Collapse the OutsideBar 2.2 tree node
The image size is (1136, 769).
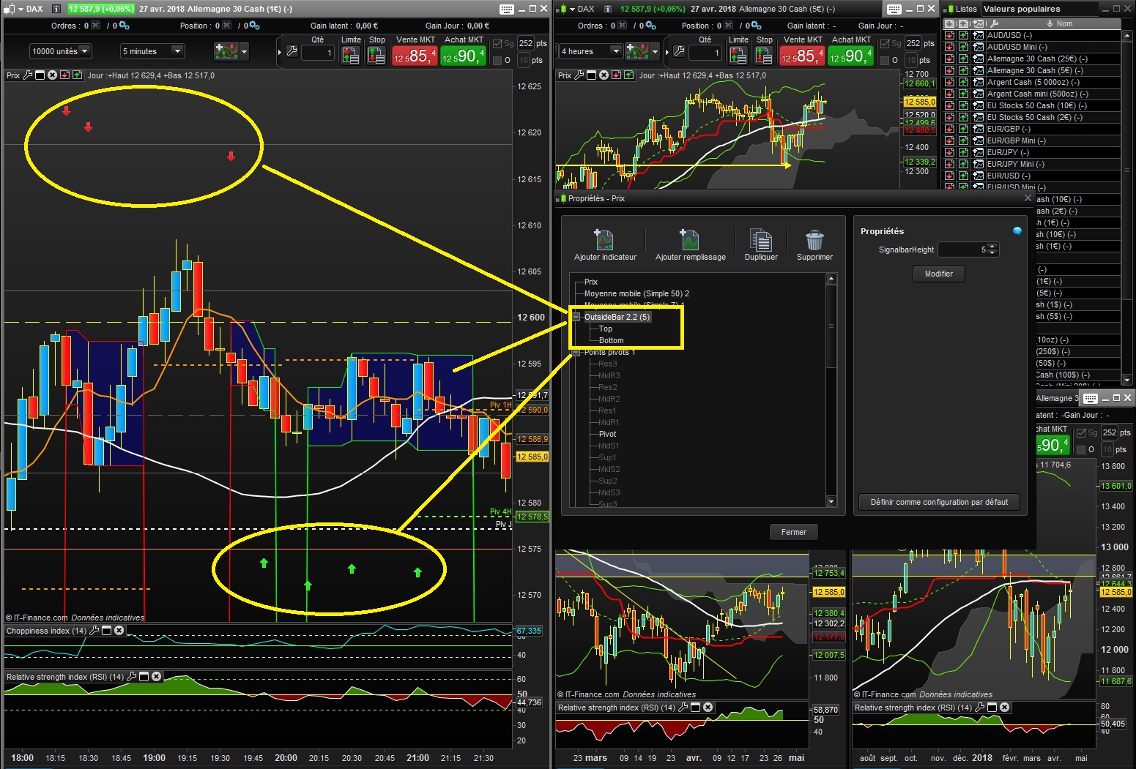[575, 317]
